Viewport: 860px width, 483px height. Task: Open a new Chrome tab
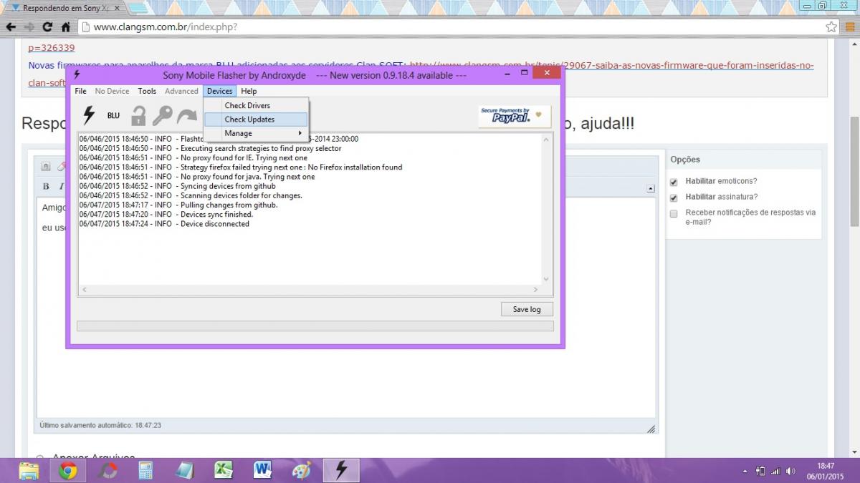[139, 8]
